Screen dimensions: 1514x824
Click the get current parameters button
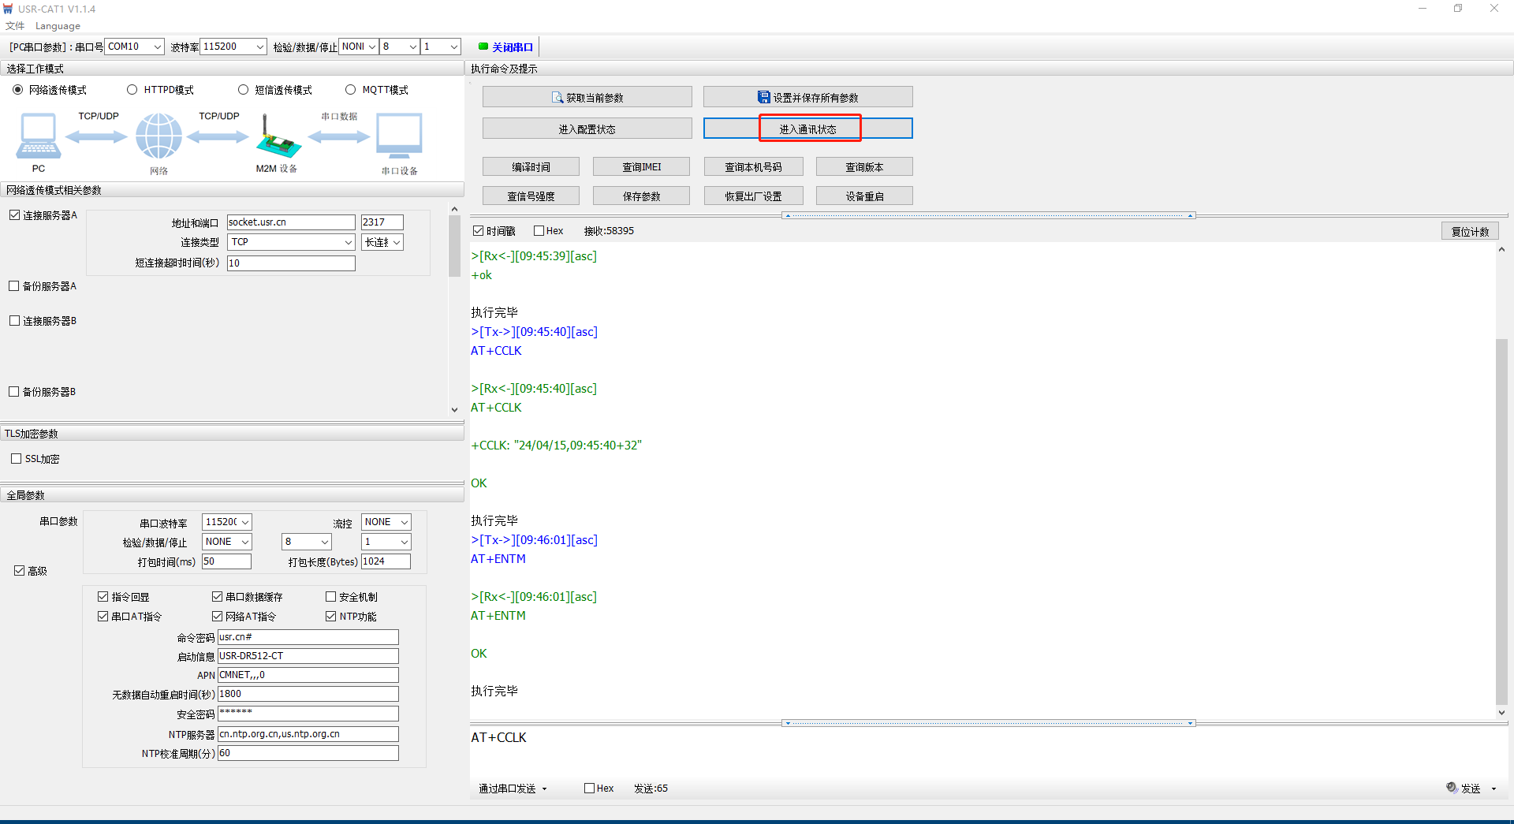[x=587, y=98]
